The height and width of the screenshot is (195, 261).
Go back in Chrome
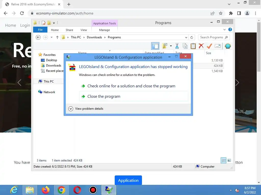point(6,13)
